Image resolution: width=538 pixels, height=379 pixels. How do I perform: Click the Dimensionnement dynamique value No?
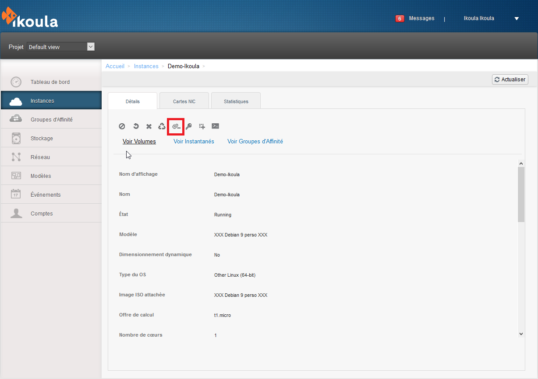pyautogui.click(x=217, y=255)
